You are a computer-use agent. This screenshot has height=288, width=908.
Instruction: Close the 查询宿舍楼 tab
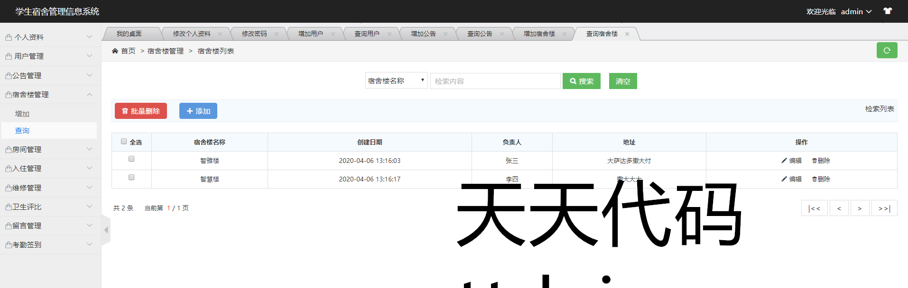[627, 34]
